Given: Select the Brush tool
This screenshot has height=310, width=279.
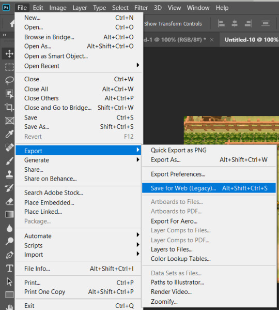Looking at the screenshot, I should 9,161.
